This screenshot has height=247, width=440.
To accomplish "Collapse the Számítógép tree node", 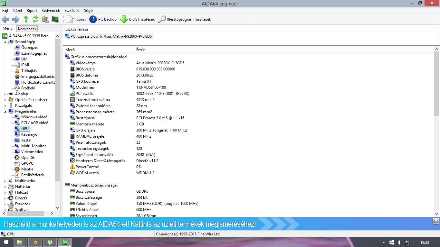I will click(x=5, y=42).
